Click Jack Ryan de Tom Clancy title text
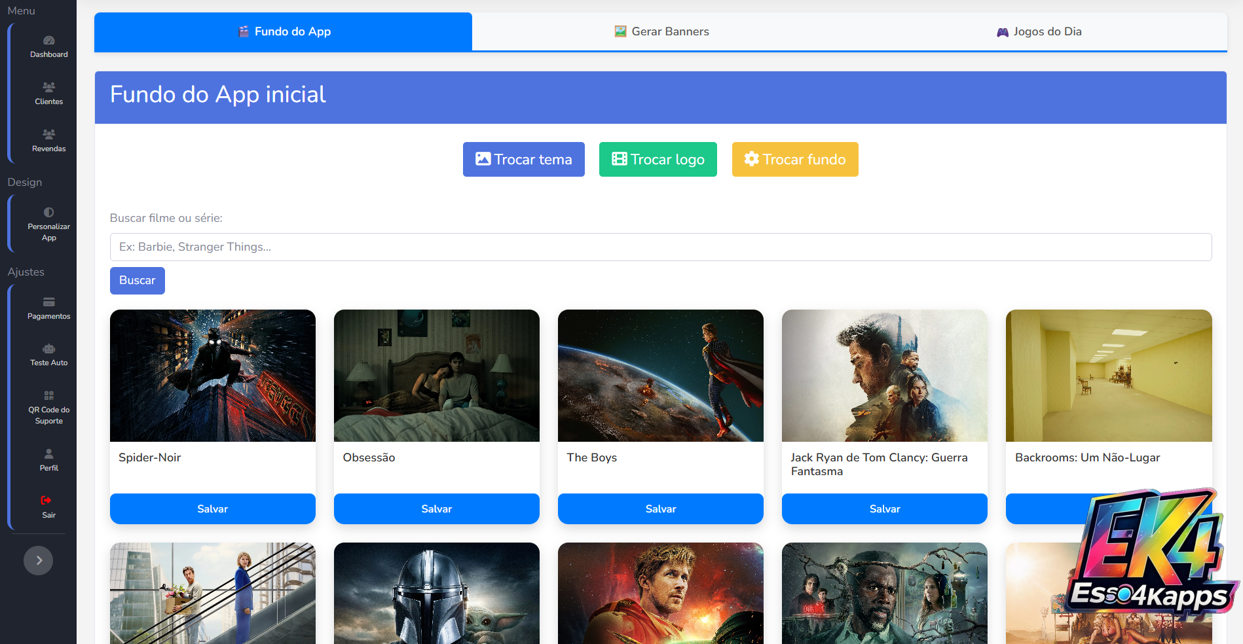Screen dimensions: 1243x644 tap(879, 464)
